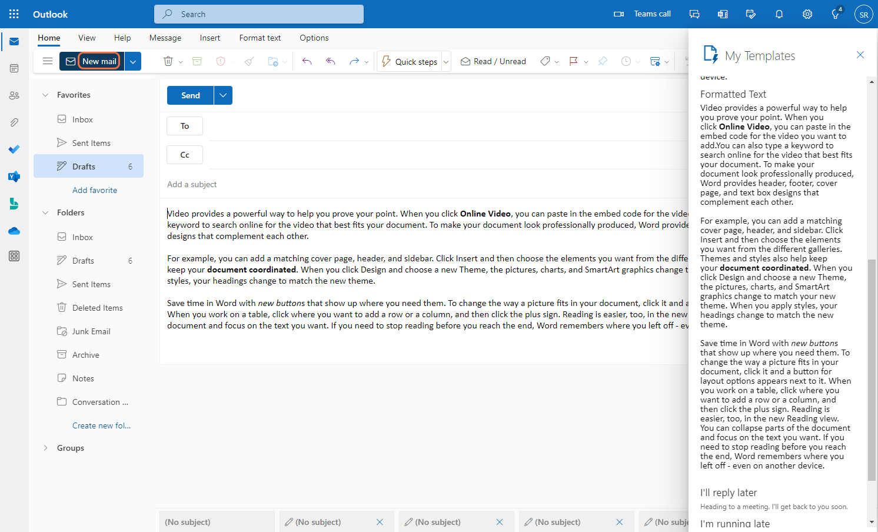Collapse the Folders section
878x532 pixels.
pos(45,212)
